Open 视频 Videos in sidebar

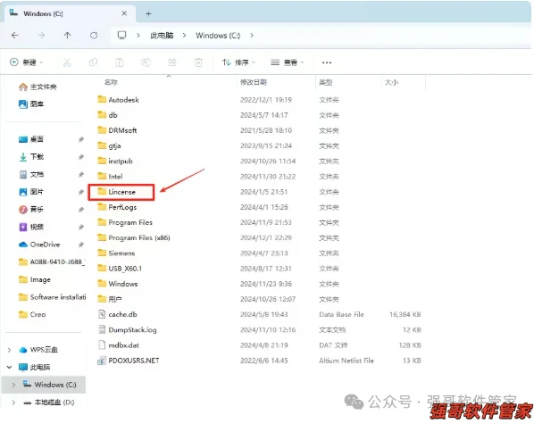[x=31, y=227]
